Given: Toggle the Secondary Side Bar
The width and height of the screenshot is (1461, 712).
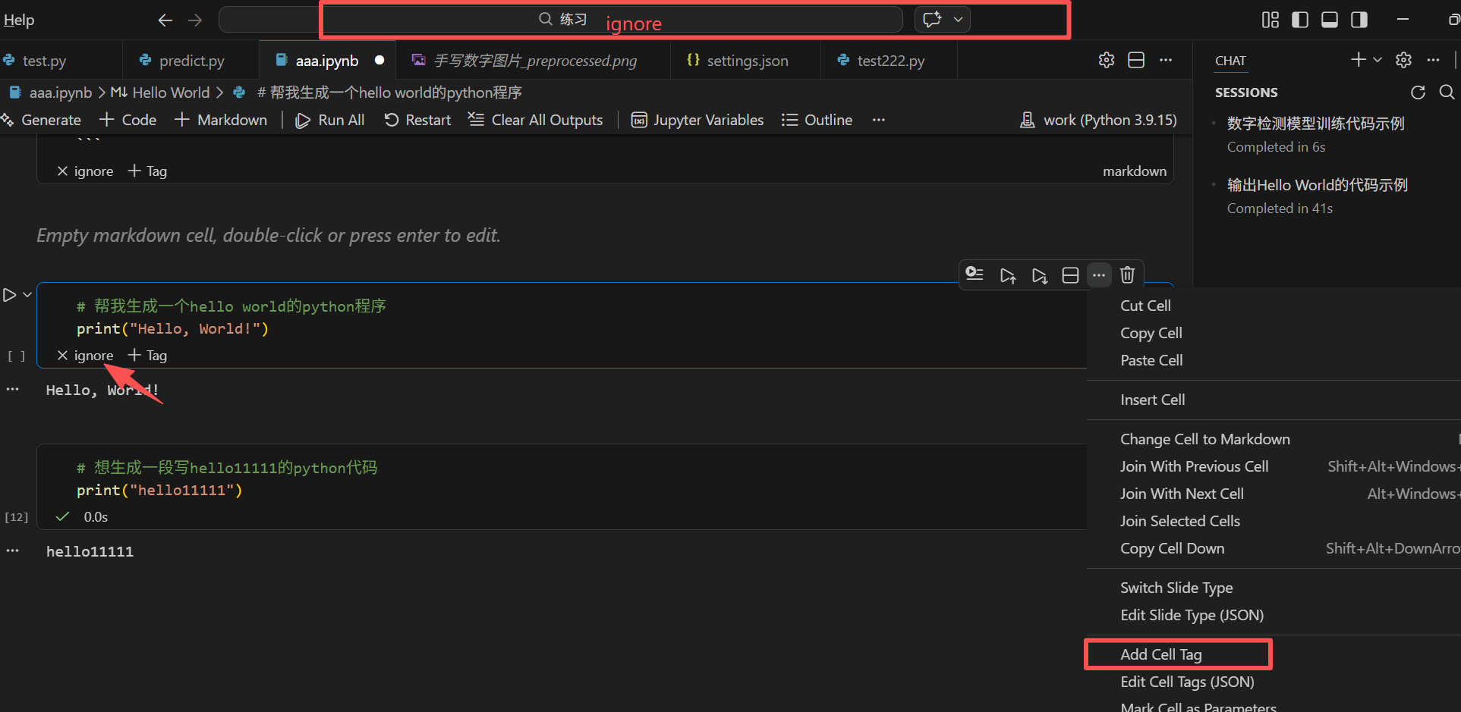Looking at the screenshot, I should click(x=1359, y=20).
